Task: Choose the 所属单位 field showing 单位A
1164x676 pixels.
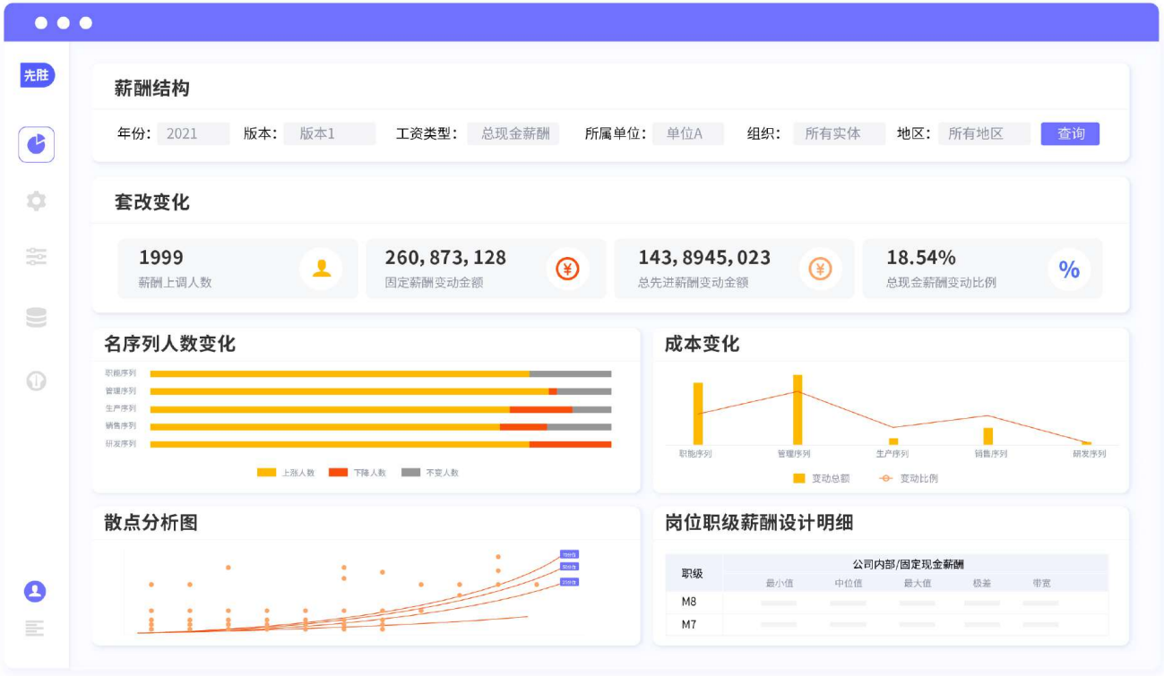Action: pos(687,133)
